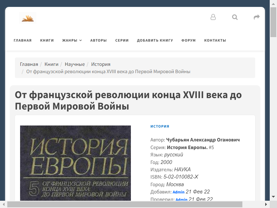
Task: Open the ФОРУМ menu item
Action: pos(188,40)
